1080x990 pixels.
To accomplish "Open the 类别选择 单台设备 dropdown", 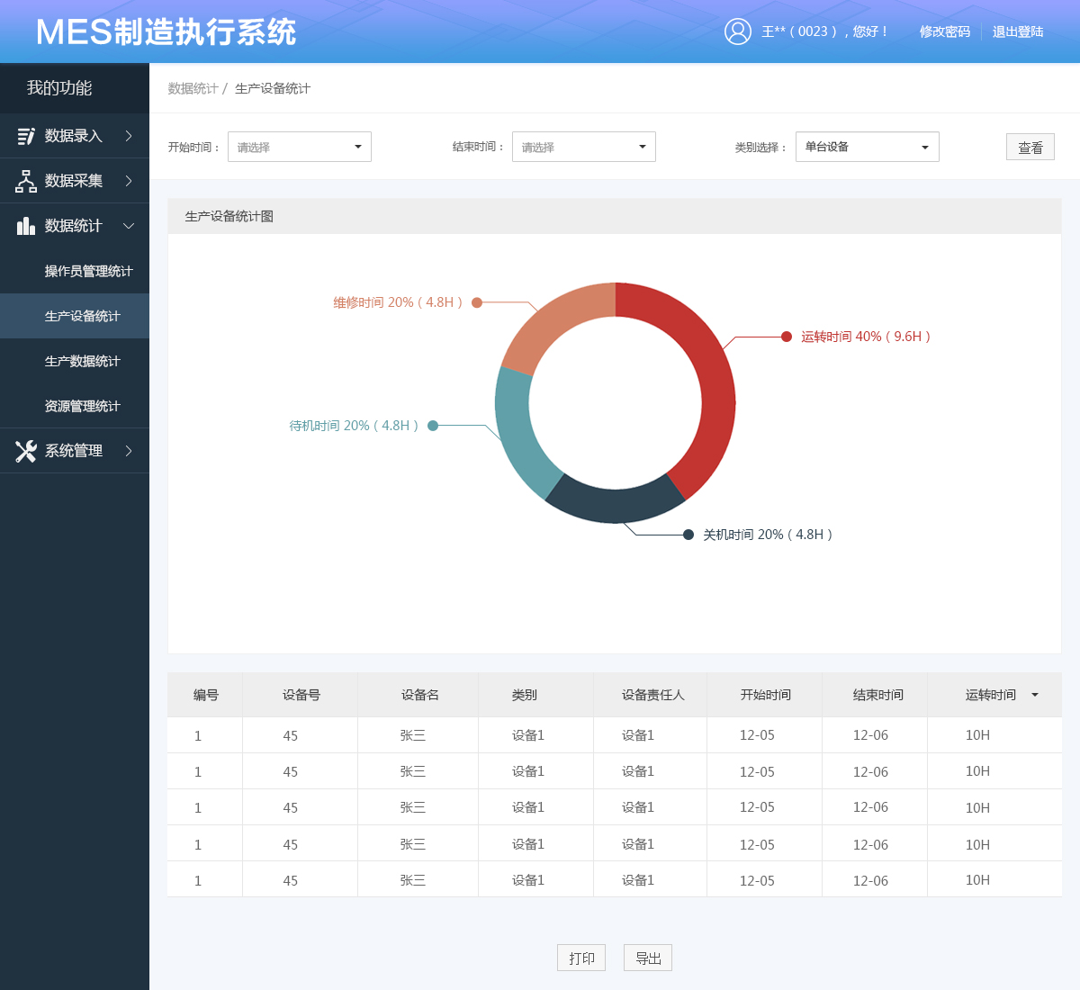I will 867,146.
